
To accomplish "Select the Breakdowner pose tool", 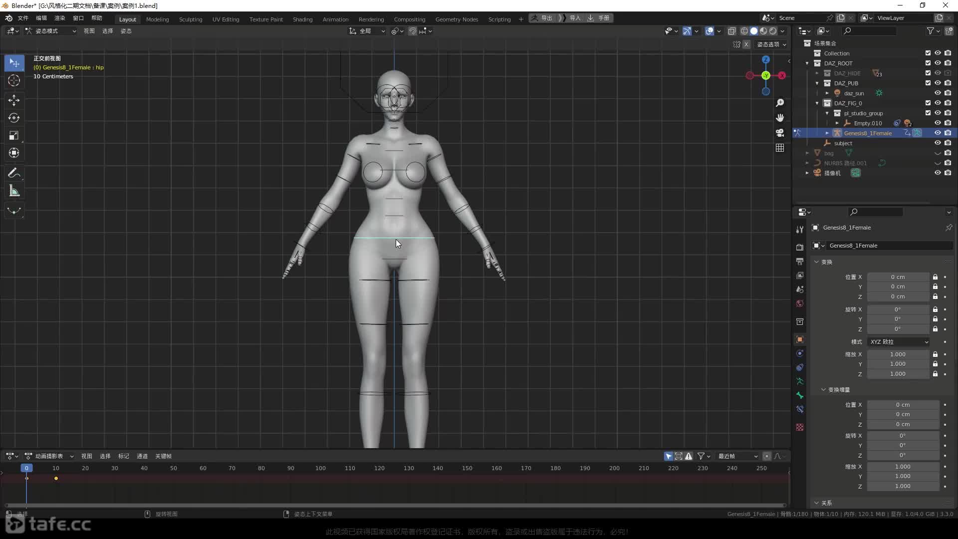I will pos(14,211).
